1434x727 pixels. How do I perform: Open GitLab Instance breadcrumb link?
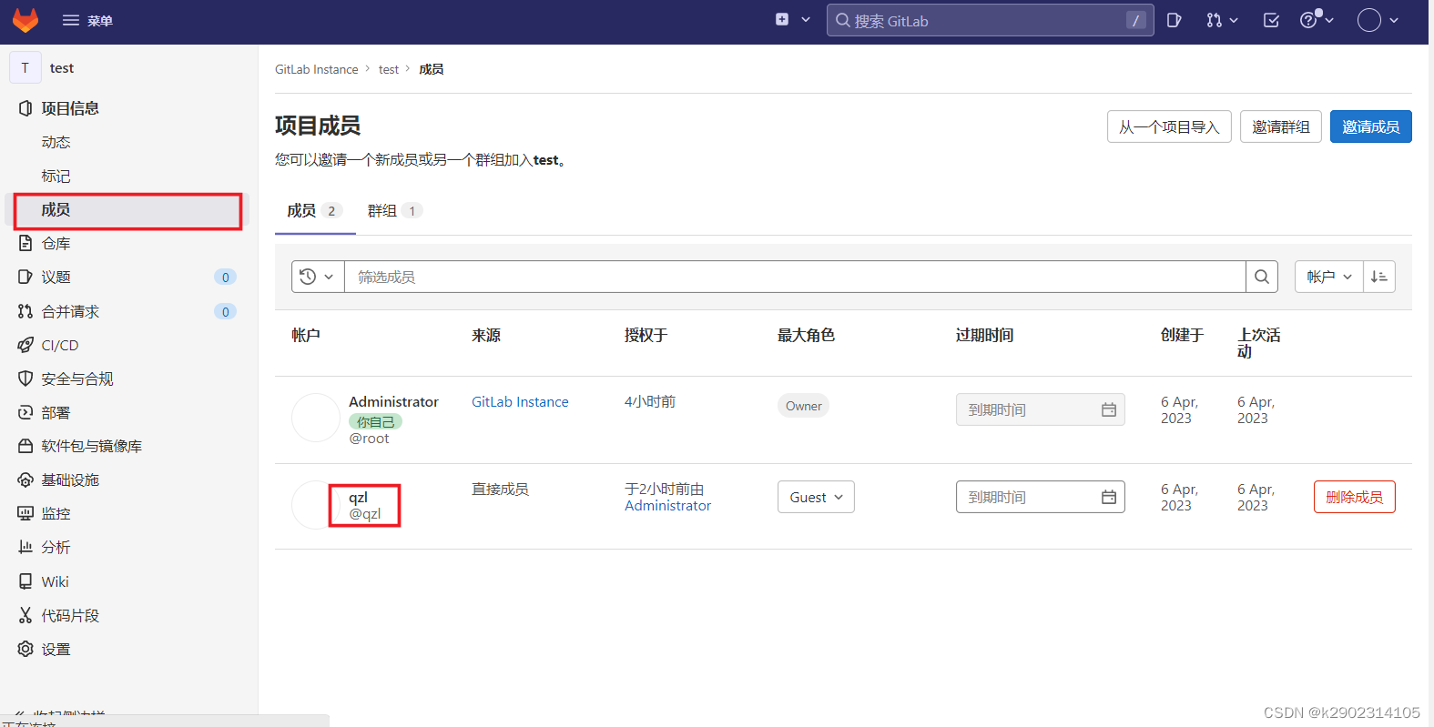coord(317,69)
